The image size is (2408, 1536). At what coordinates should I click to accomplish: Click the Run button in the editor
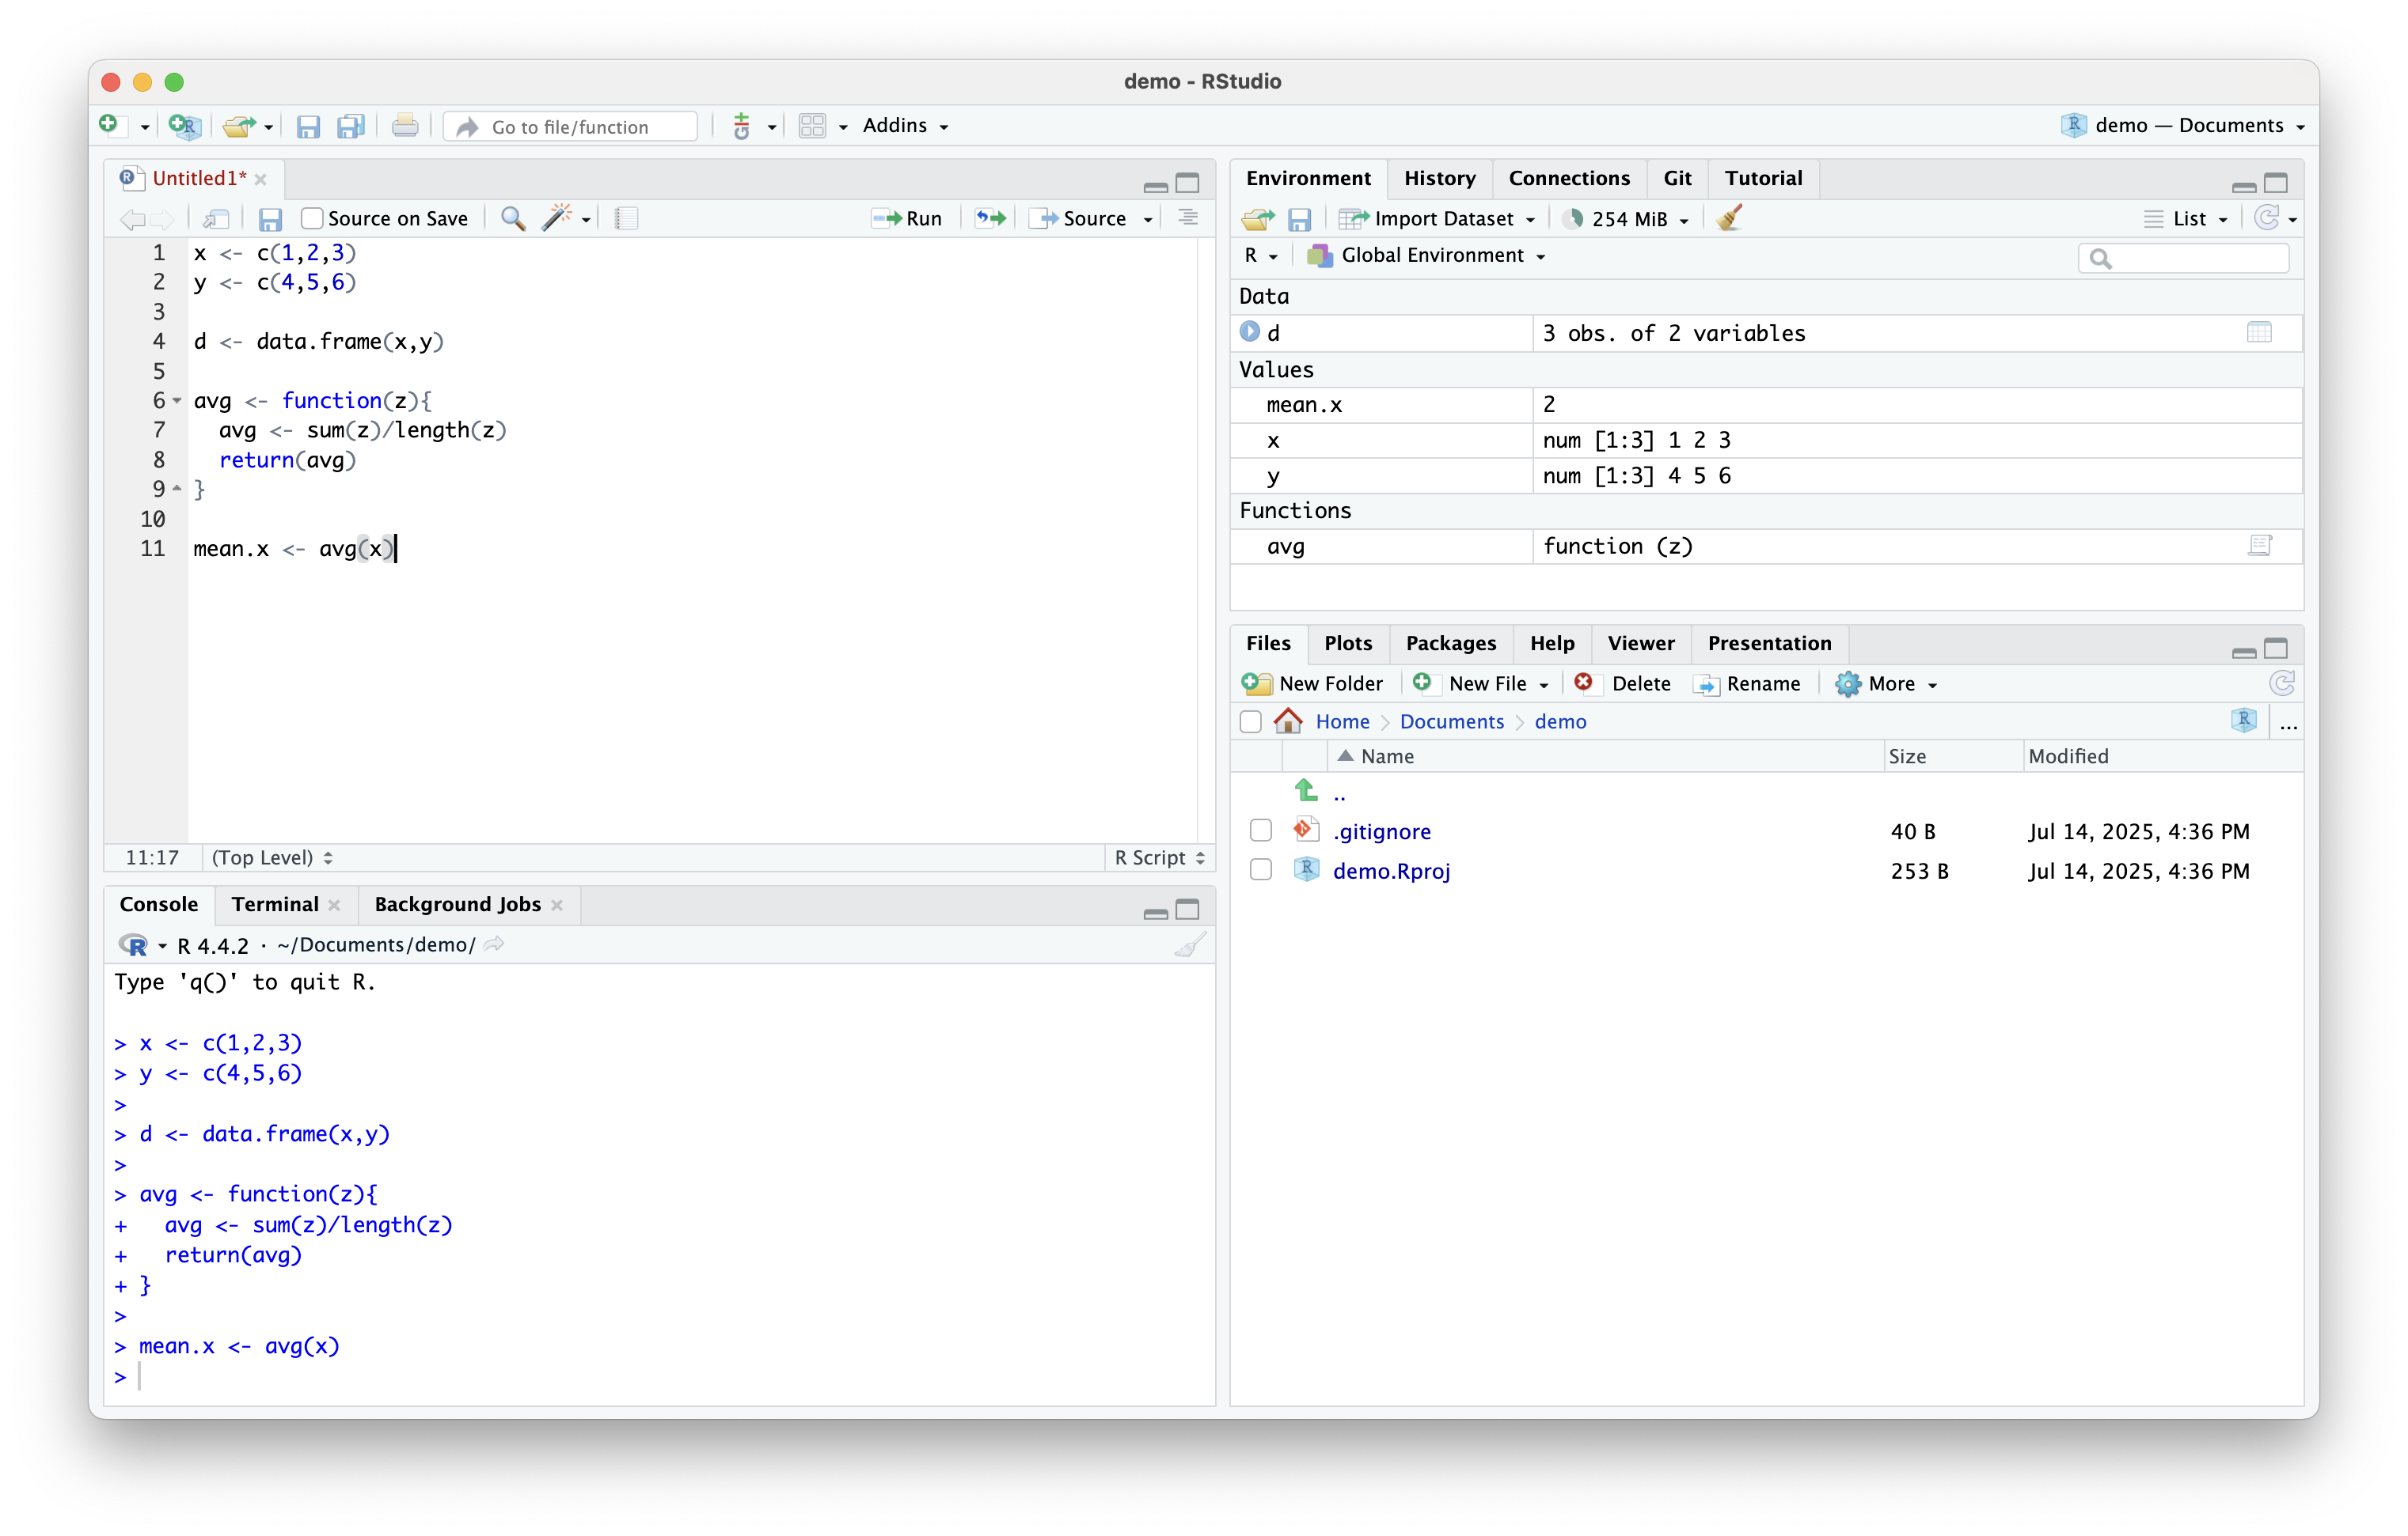pos(907,218)
